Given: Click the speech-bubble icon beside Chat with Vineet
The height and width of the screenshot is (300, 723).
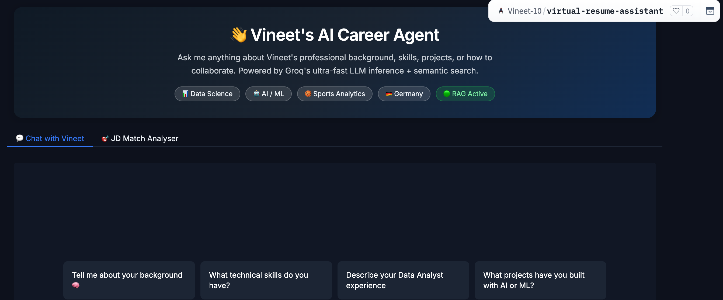Looking at the screenshot, I should click(19, 138).
